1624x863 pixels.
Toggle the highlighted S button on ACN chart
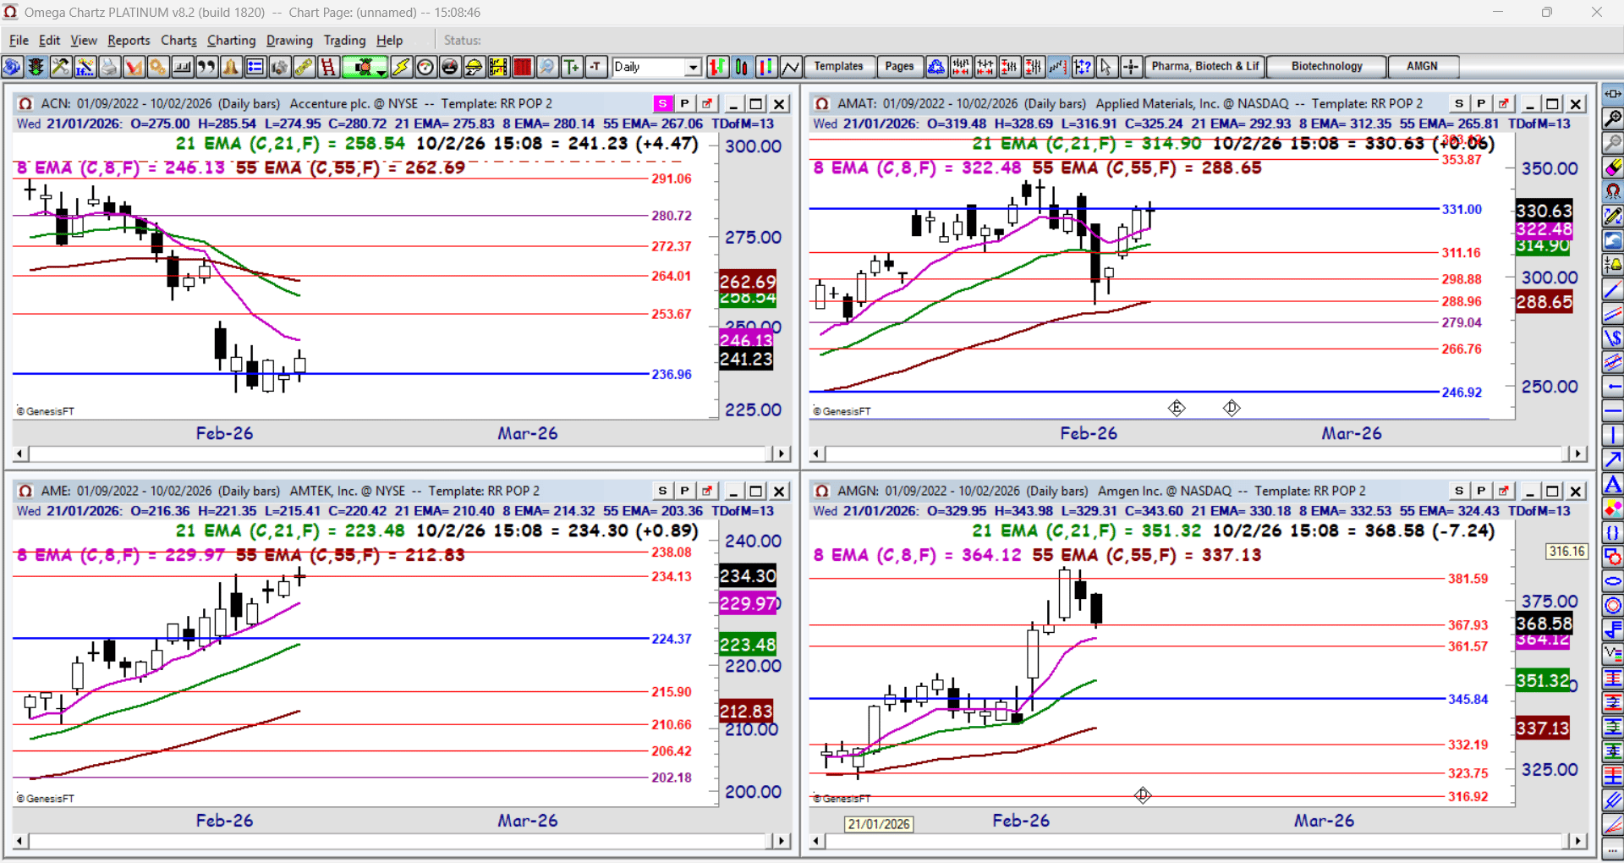(x=663, y=104)
